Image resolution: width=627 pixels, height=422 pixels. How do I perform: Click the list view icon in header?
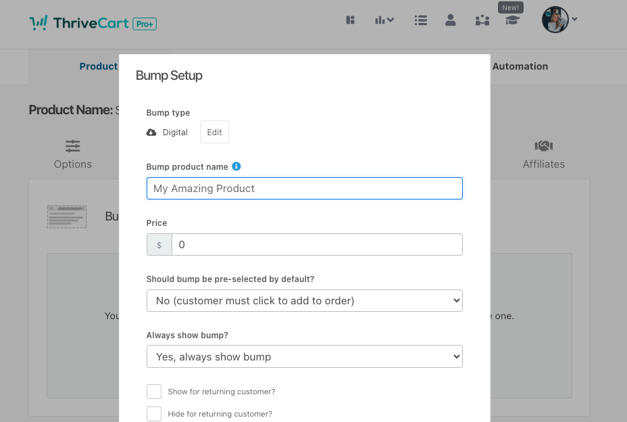click(421, 20)
